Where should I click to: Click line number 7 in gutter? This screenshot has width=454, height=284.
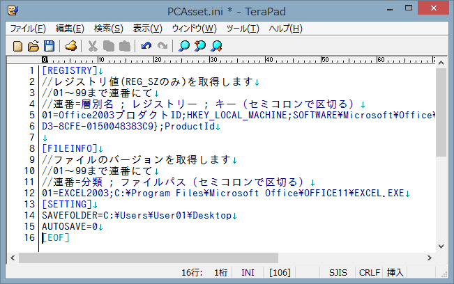tap(32, 137)
